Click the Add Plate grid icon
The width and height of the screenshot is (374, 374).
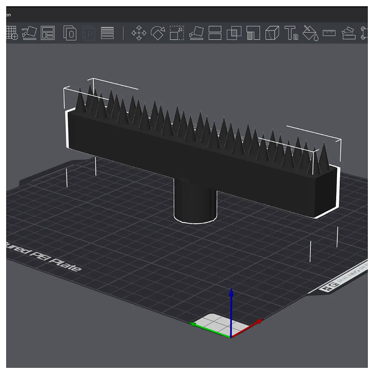[12, 33]
